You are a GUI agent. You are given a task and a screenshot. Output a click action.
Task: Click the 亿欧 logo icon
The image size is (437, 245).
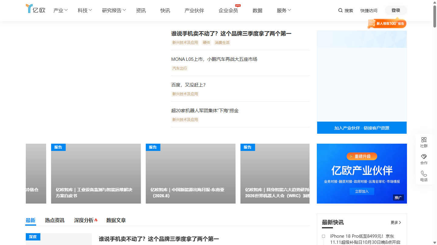pyautogui.click(x=36, y=8)
